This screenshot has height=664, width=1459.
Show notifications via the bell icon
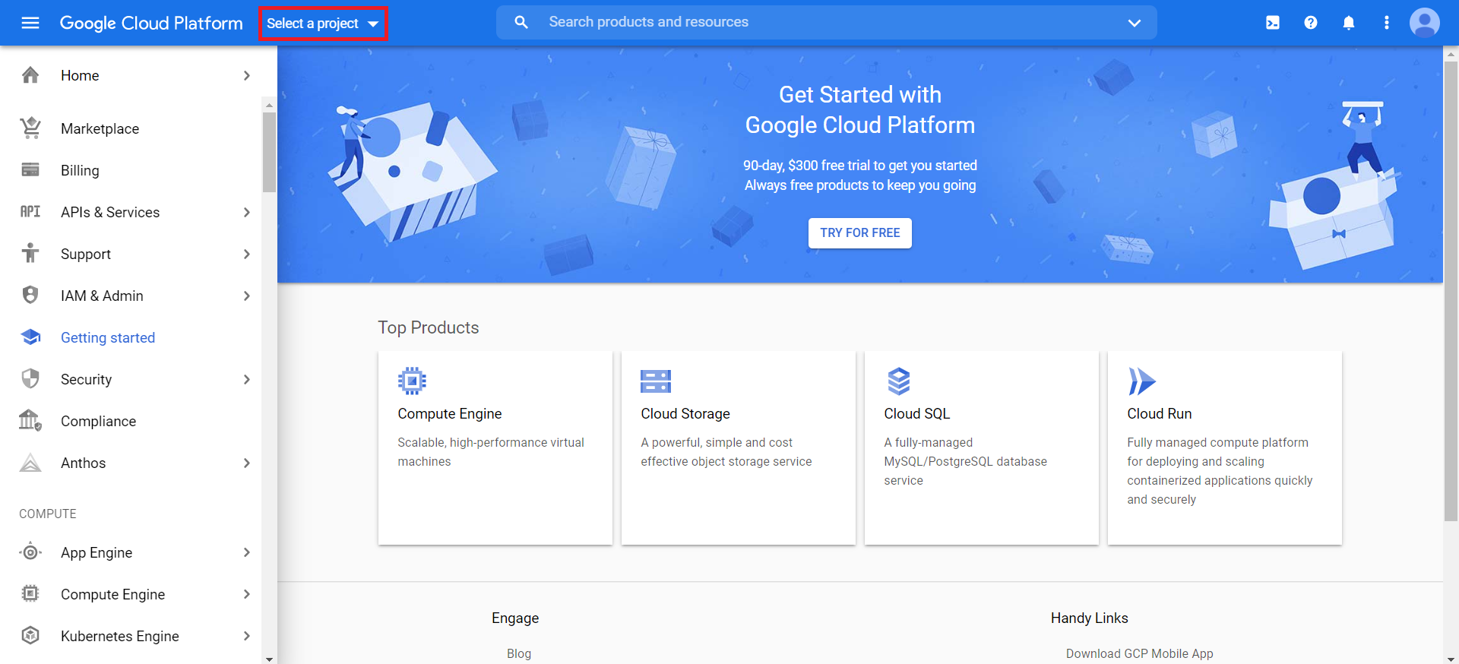click(x=1349, y=23)
